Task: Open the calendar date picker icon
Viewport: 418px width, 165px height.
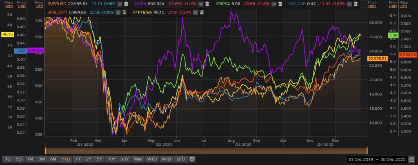Action: (x=413, y=159)
